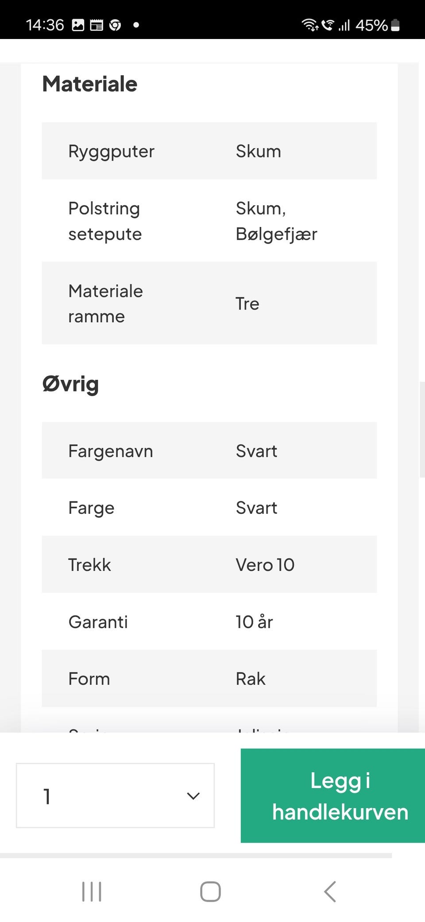The width and height of the screenshot is (425, 922).
Task: Click the Øvrig section heading
Action: coord(70,384)
